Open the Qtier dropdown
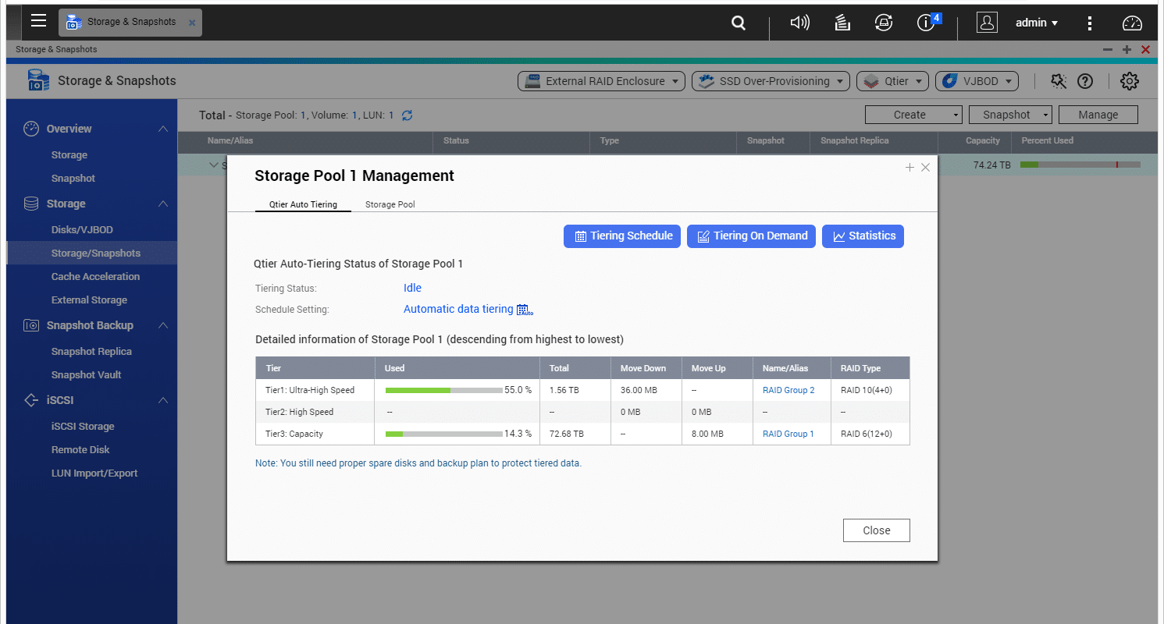This screenshot has width=1164, height=624. pyautogui.click(x=892, y=81)
